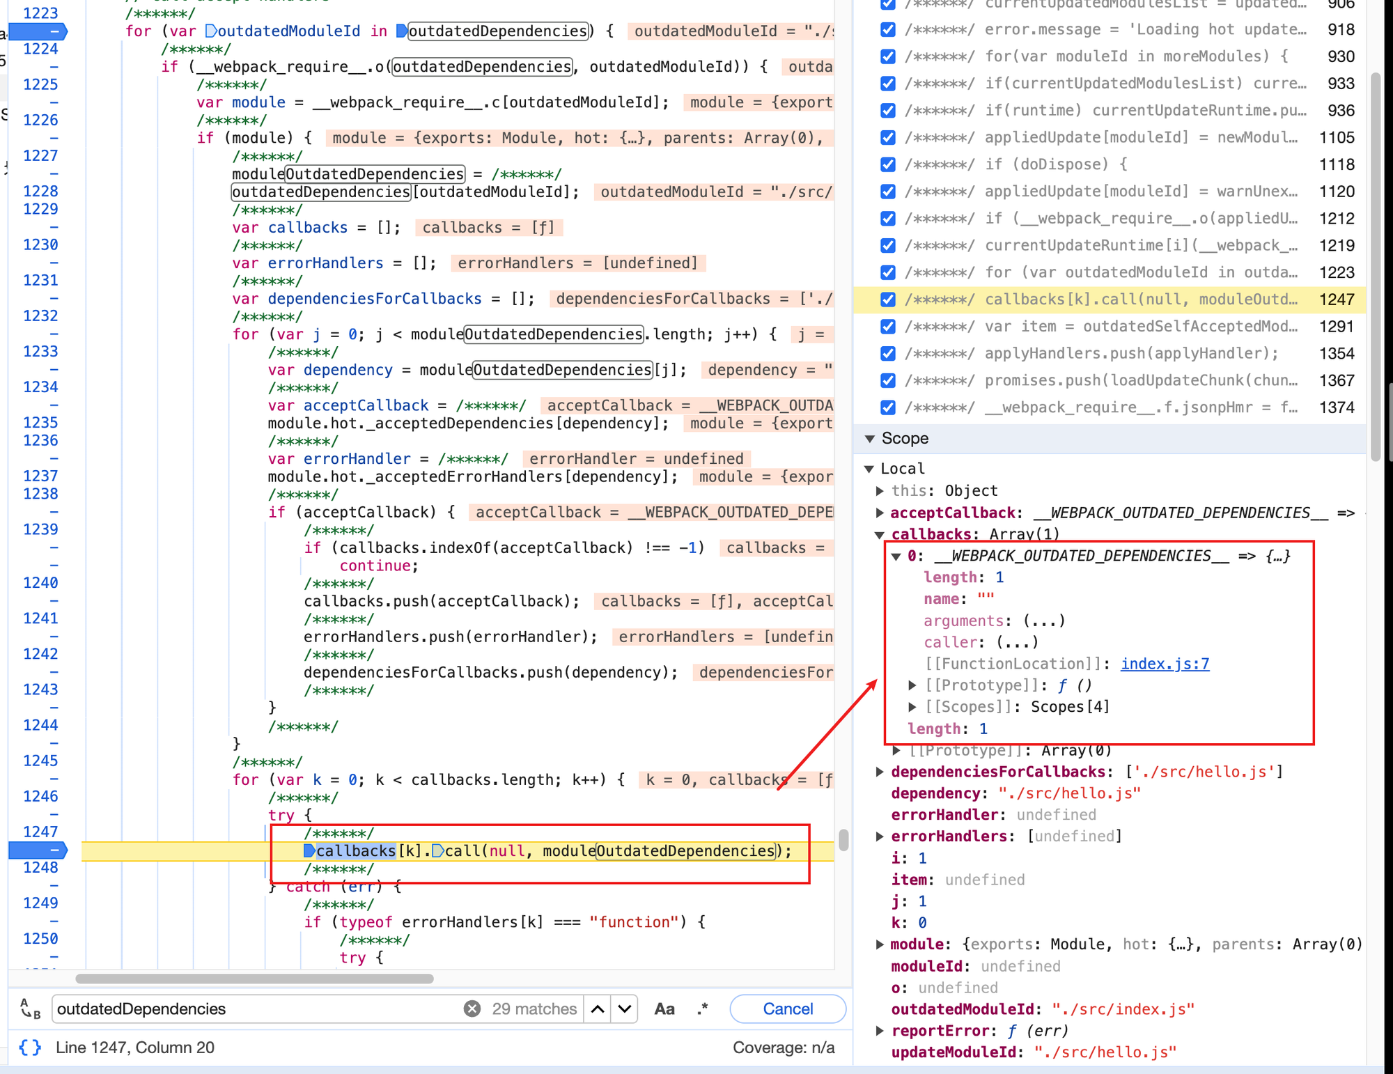Go to next search match arrow
The width and height of the screenshot is (1393, 1074).
tap(625, 1009)
